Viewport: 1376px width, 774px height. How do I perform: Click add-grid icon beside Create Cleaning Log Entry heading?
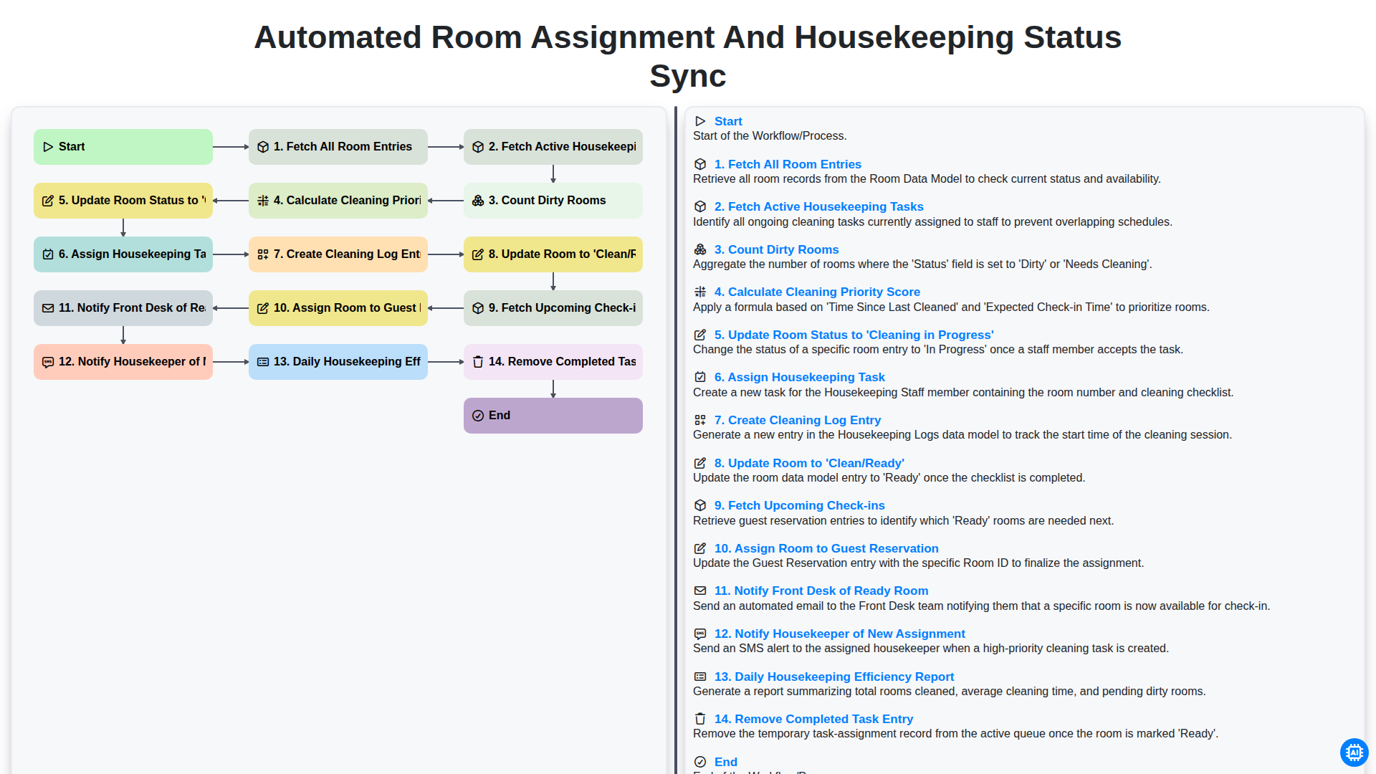[700, 420]
